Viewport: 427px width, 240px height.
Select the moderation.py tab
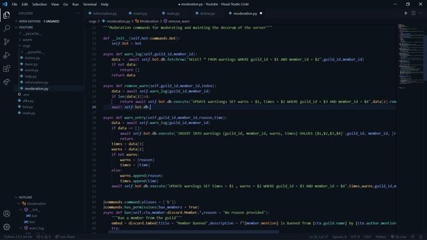tap(245, 13)
